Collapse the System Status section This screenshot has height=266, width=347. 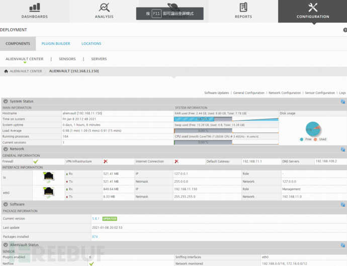pyautogui.click(x=6, y=101)
